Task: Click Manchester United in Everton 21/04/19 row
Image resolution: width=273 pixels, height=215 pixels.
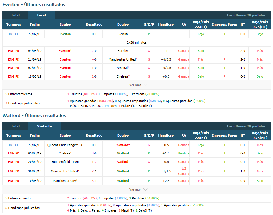Action: click(x=123, y=59)
